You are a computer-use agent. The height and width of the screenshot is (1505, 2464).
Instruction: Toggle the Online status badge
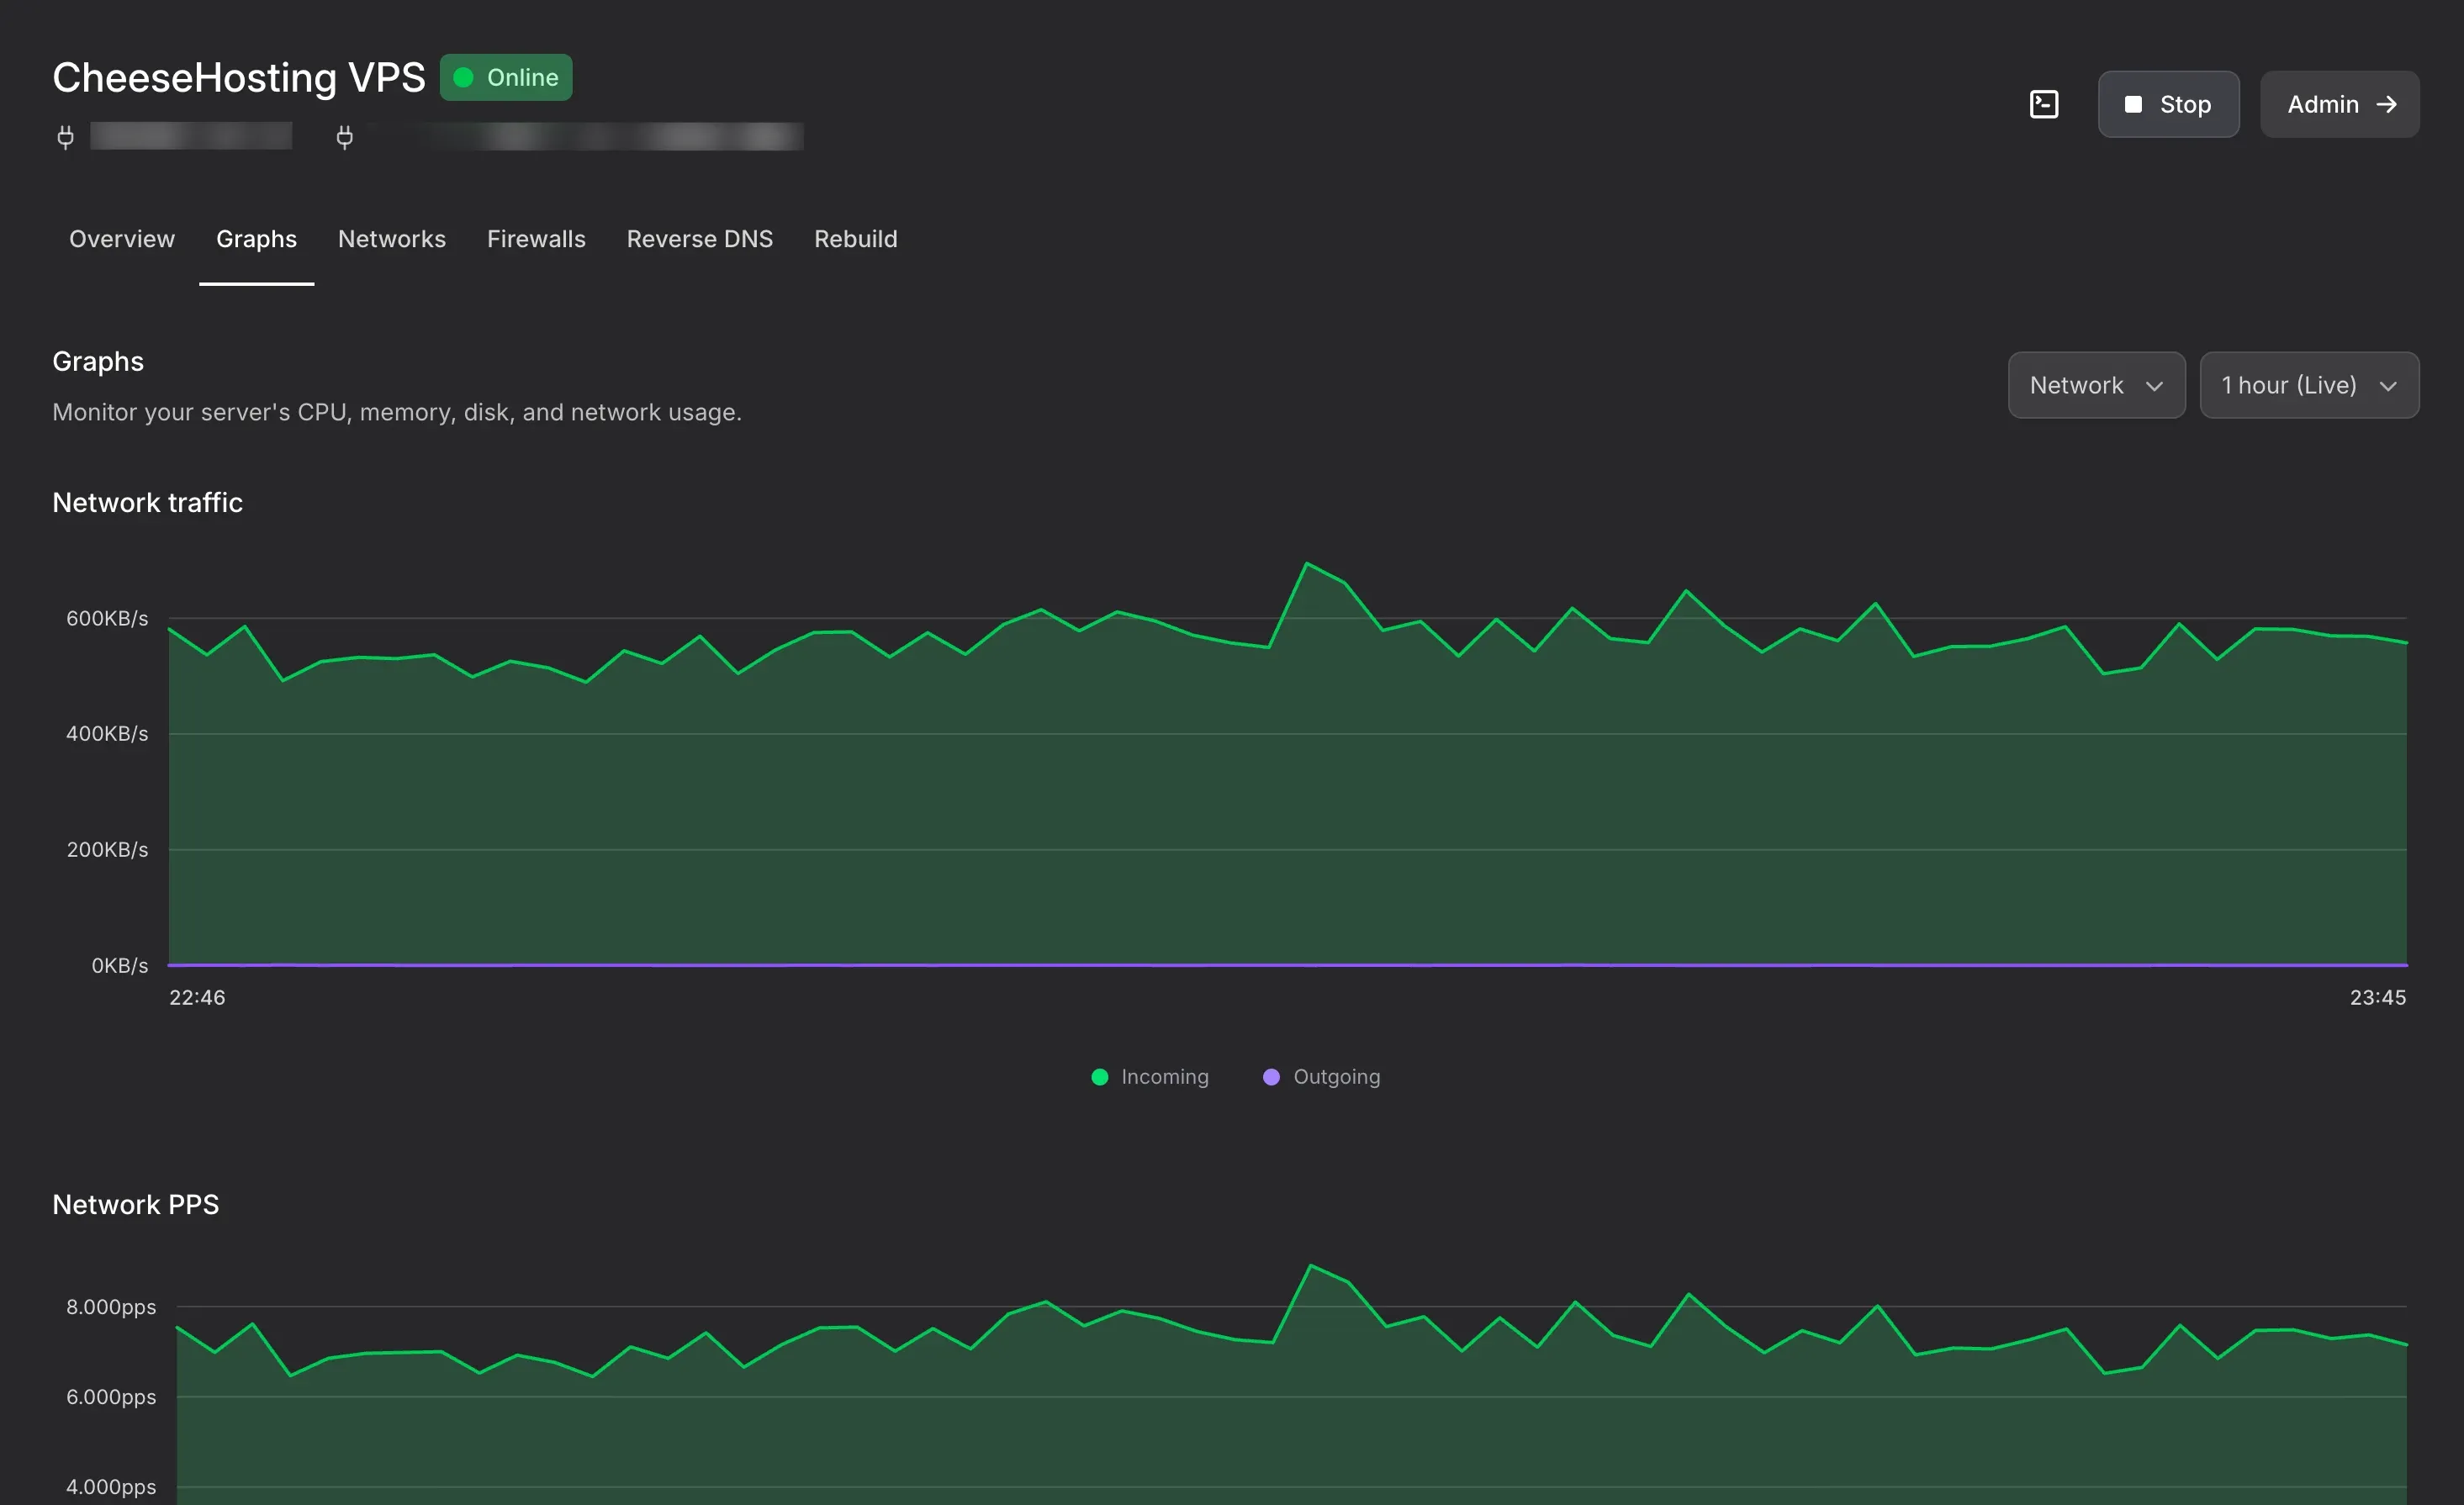coord(506,76)
